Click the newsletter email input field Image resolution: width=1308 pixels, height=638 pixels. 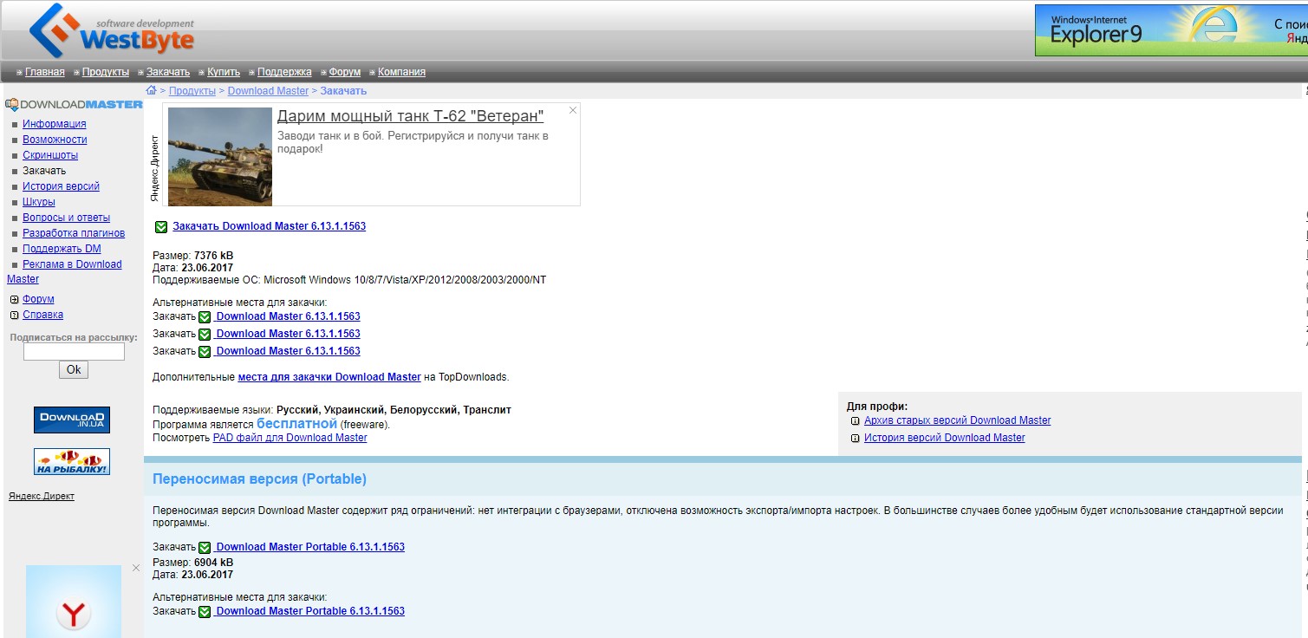[x=74, y=352]
